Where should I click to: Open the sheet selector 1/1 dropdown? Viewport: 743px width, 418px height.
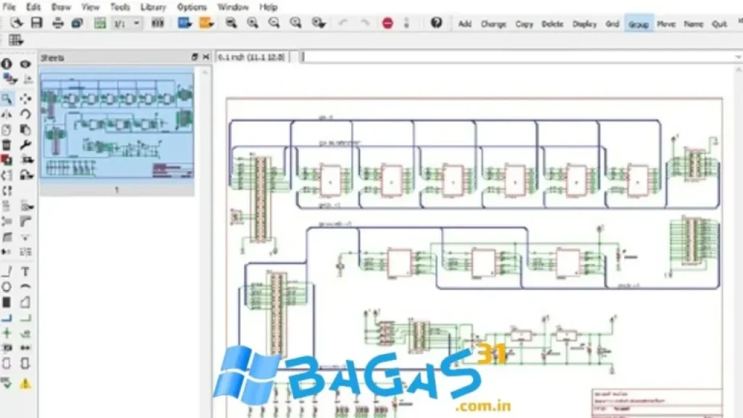(x=126, y=23)
